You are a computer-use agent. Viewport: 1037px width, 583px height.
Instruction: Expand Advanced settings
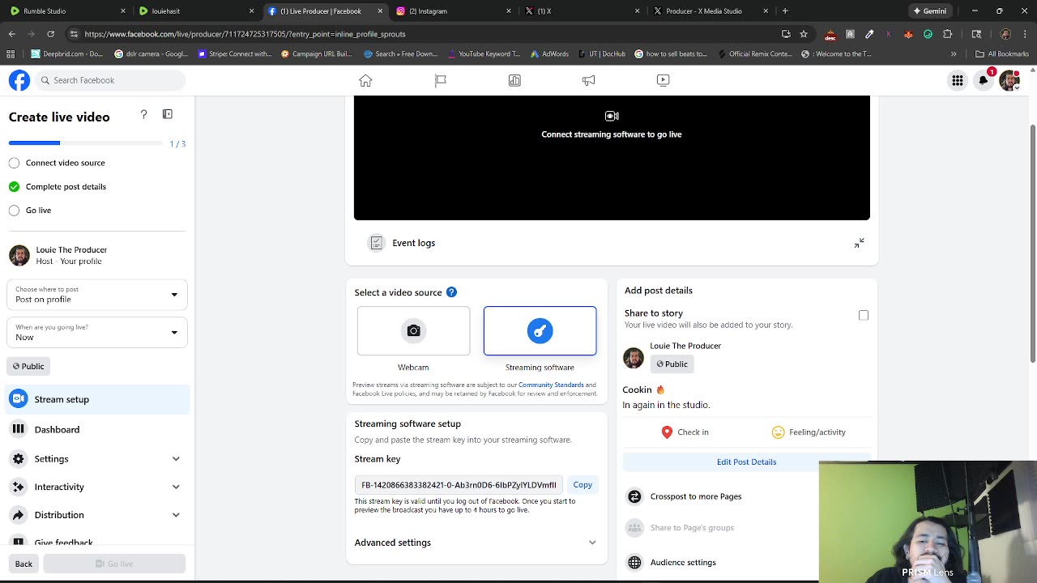[x=476, y=543]
